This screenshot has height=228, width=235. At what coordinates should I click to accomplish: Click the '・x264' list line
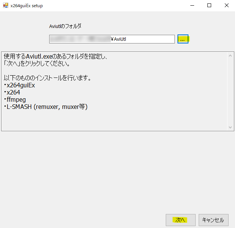(x=12, y=92)
